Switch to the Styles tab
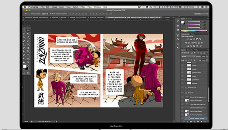 [x=192, y=34]
